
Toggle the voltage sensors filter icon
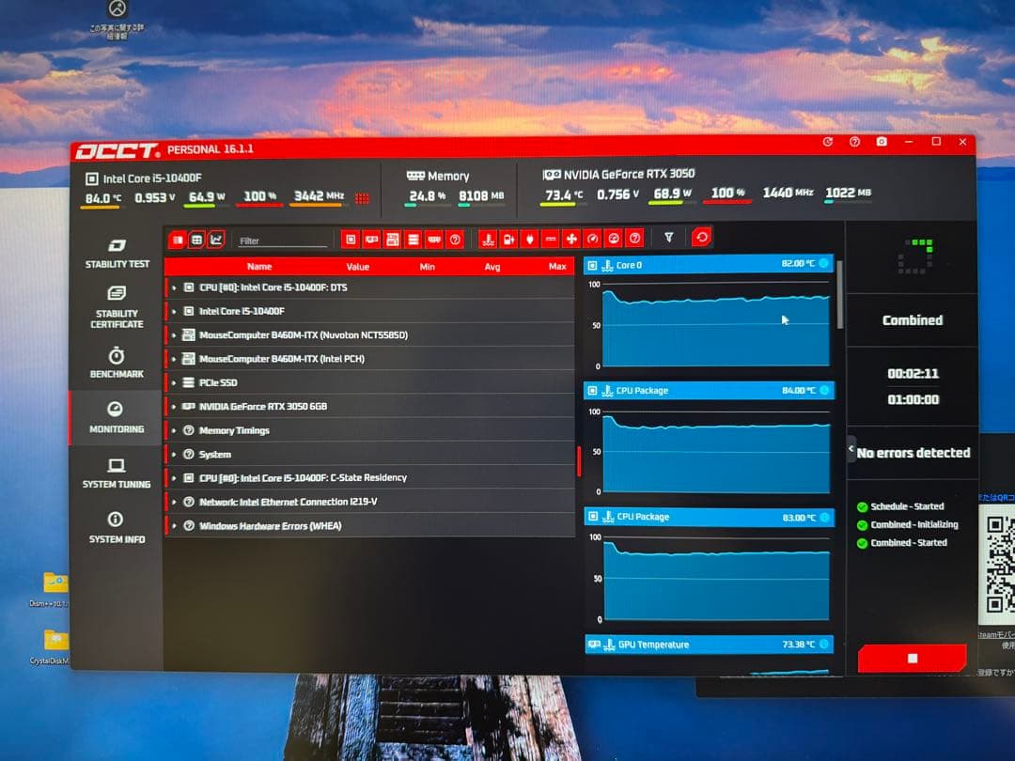(508, 240)
